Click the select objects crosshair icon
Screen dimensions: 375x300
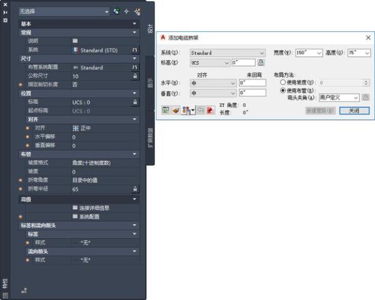pyautogui.click(x=126, y=11)
